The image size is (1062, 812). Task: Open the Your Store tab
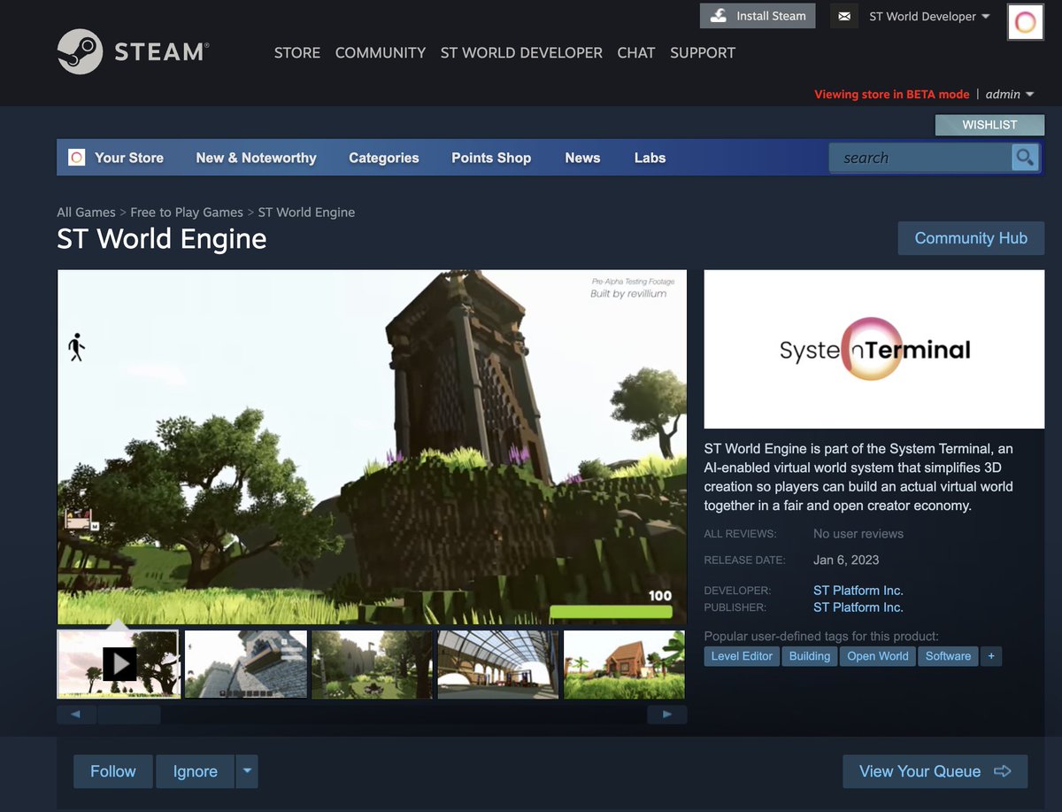pos(129,158)
